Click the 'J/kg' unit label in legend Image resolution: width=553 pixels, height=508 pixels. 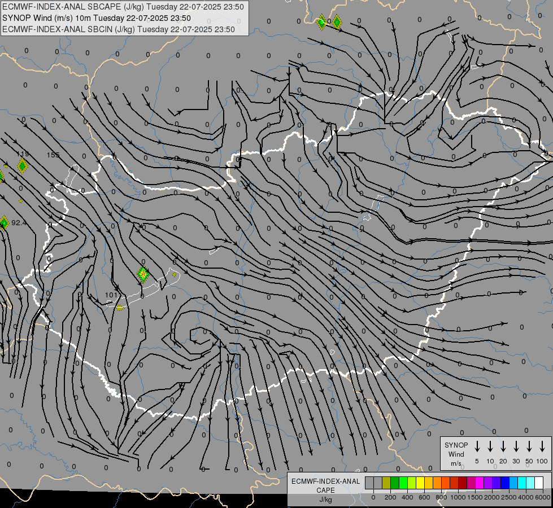pyautogui.click(x=325, y=500)
